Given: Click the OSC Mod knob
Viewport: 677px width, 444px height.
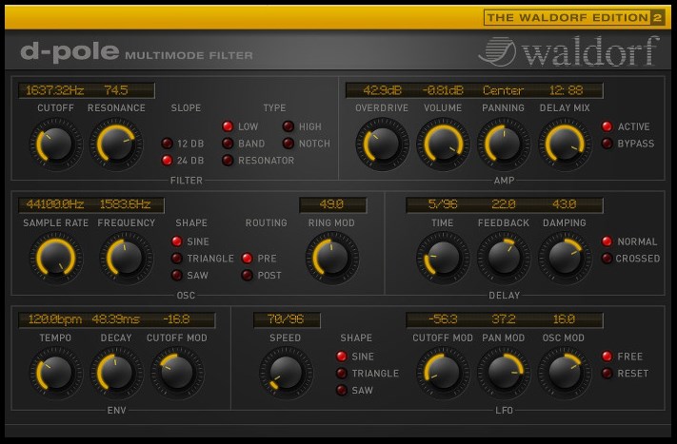Looking at the screenshot, I should (x=565, y=373).
